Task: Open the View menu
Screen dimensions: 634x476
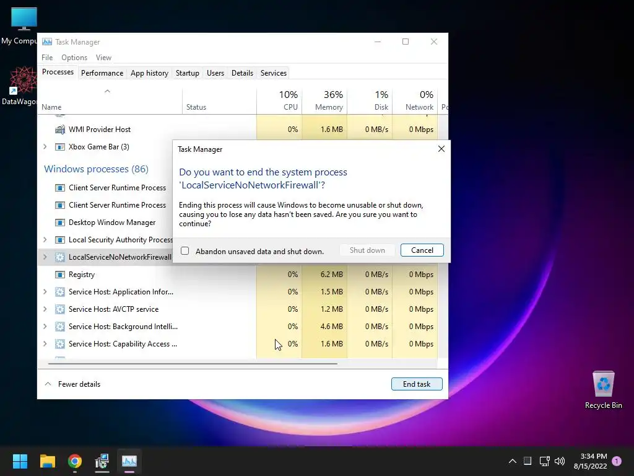Action: click(103, 58)
